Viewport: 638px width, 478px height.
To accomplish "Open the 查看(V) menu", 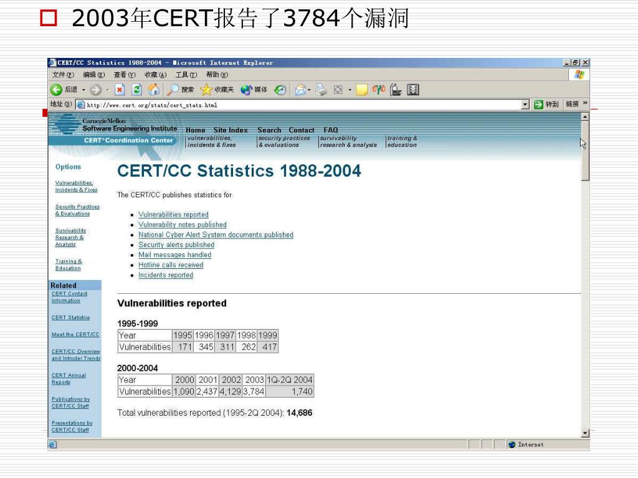I will tap(125, 75).
